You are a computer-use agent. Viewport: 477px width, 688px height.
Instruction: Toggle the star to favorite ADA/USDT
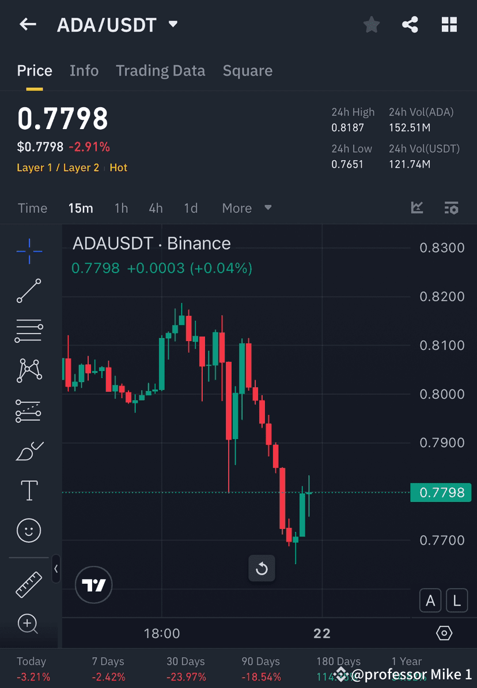coord(371,24)
